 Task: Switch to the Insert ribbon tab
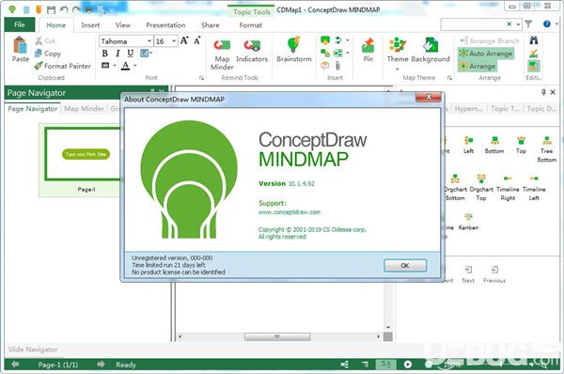[90, 25]
